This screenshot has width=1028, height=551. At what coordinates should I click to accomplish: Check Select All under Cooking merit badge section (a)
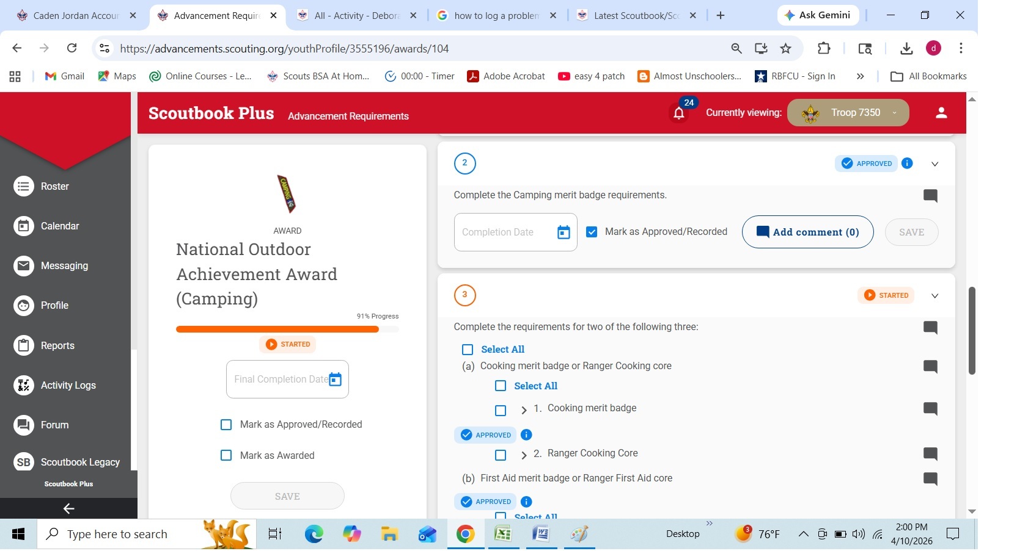coord(501,386)
